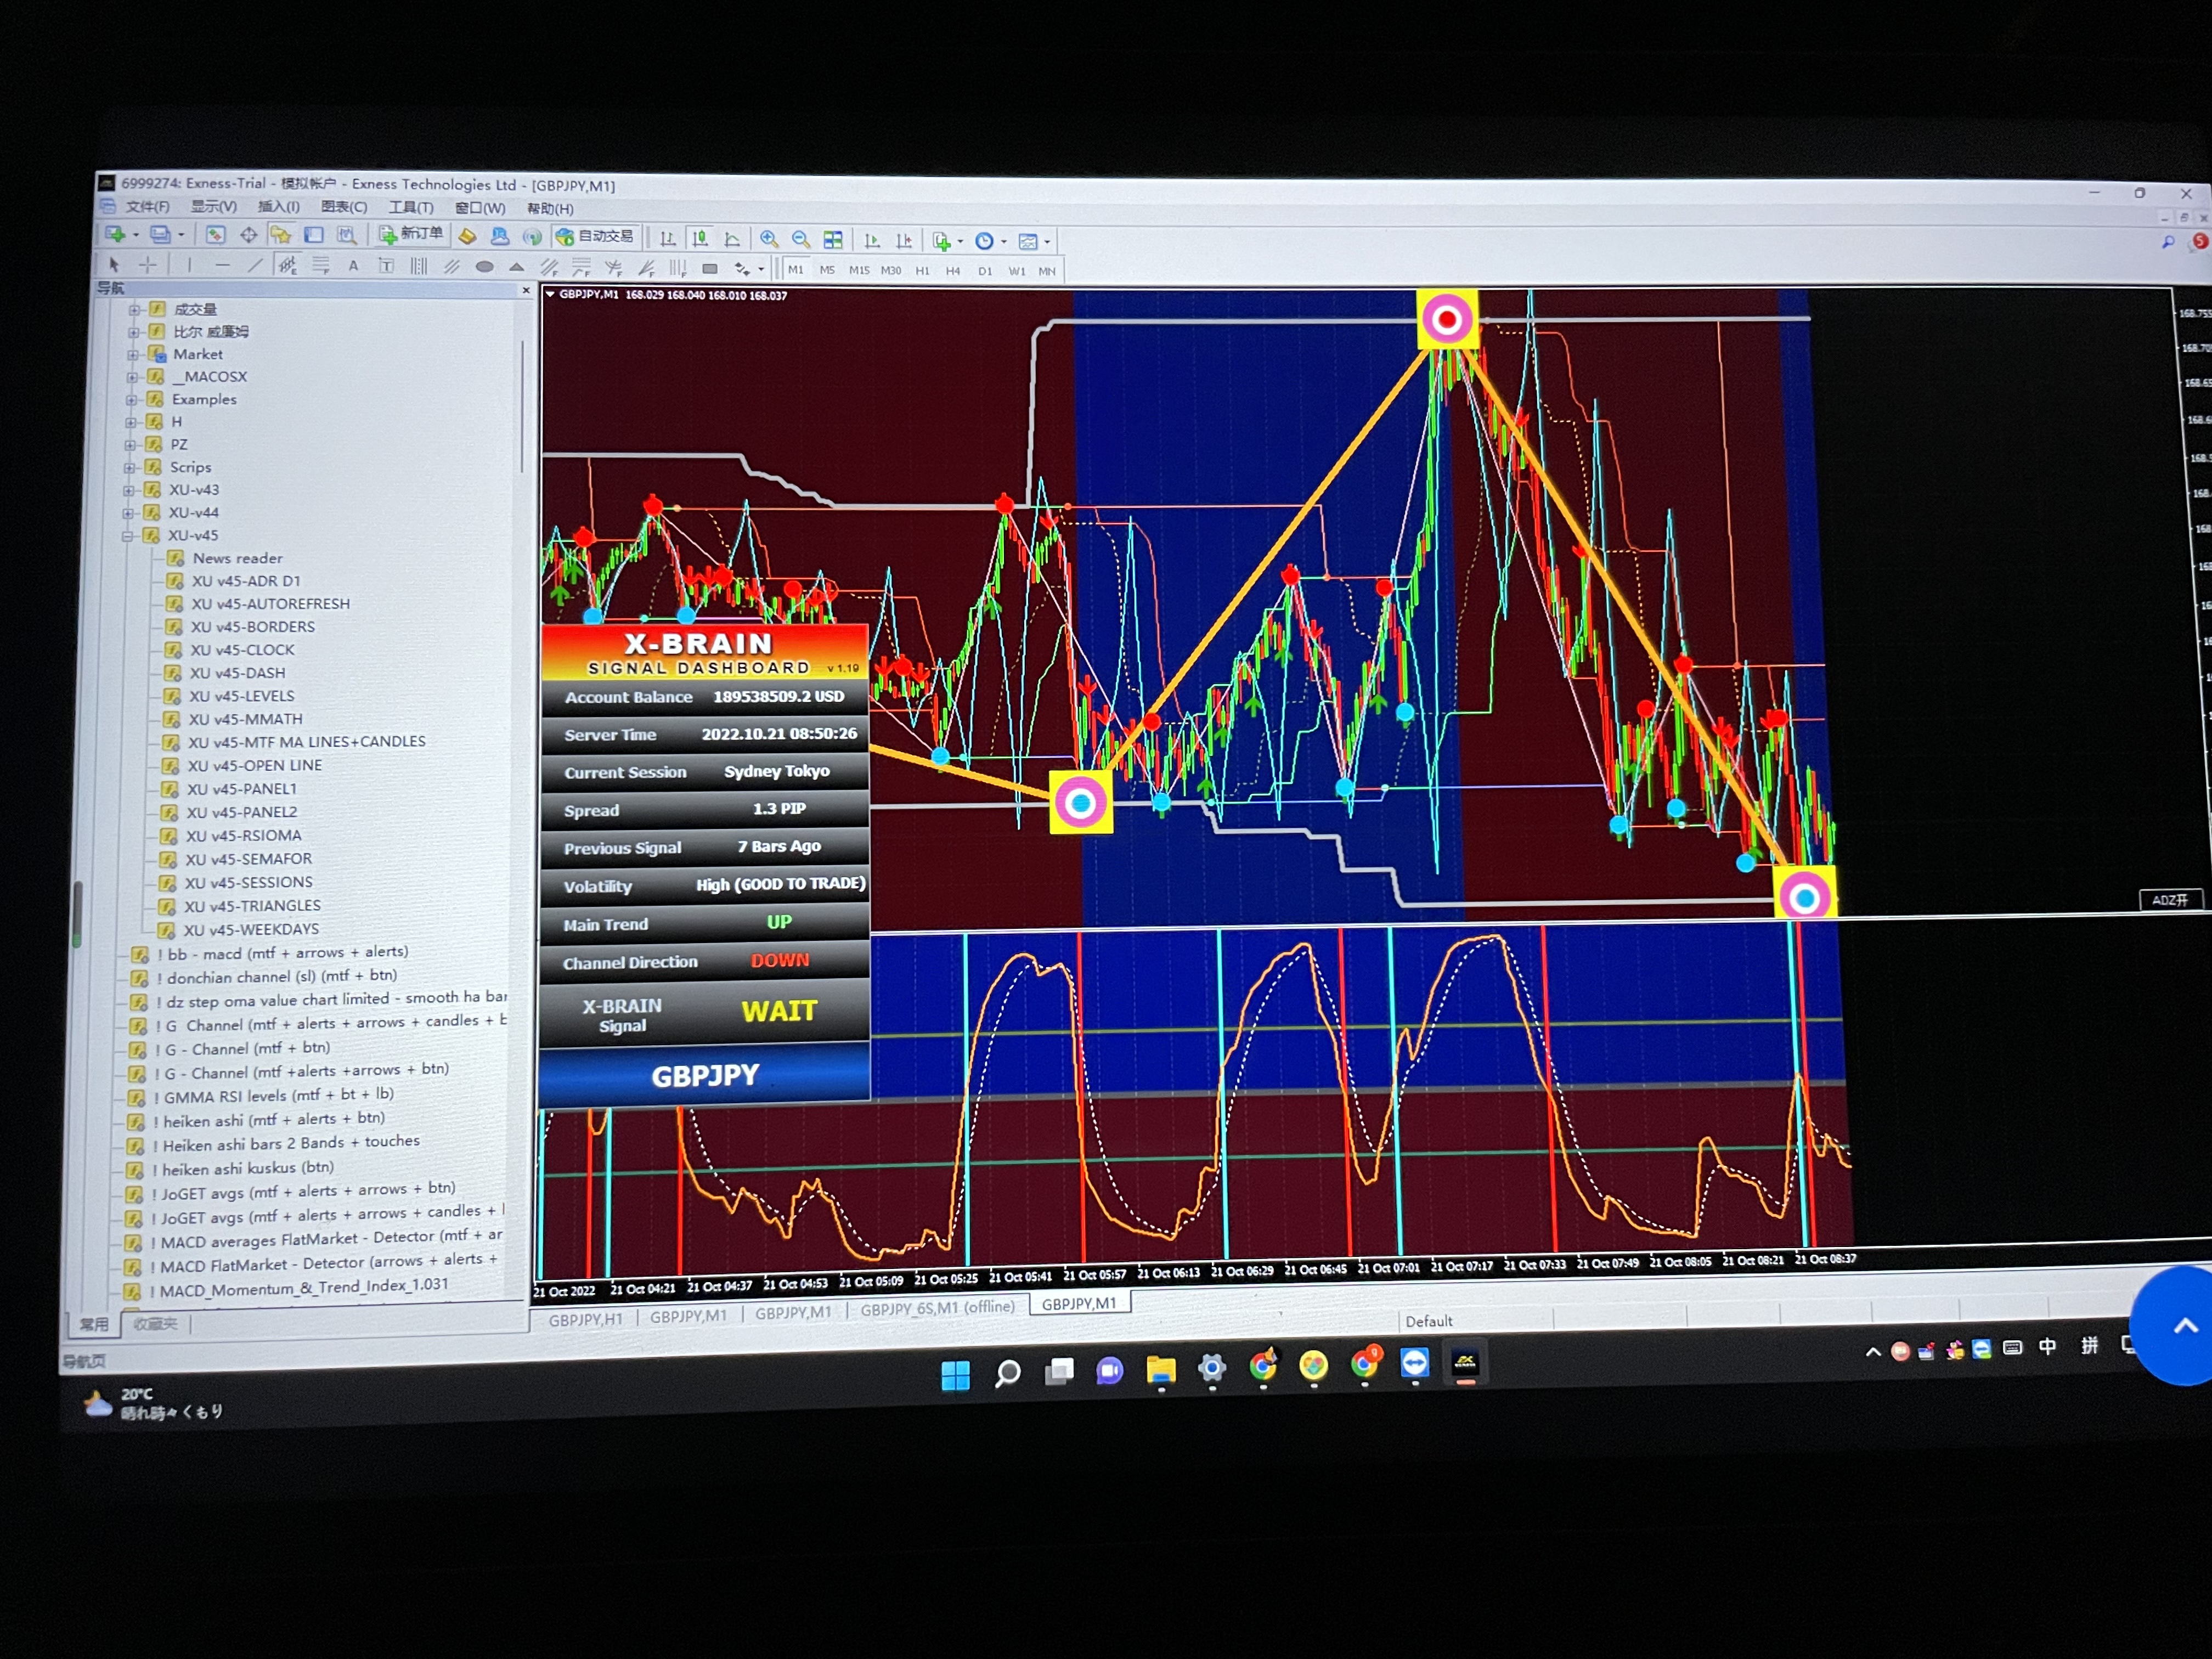Toggle the AutoTrading (自动交易) button
Viewport: 2212px width, 1659px height.
point(596,237)
